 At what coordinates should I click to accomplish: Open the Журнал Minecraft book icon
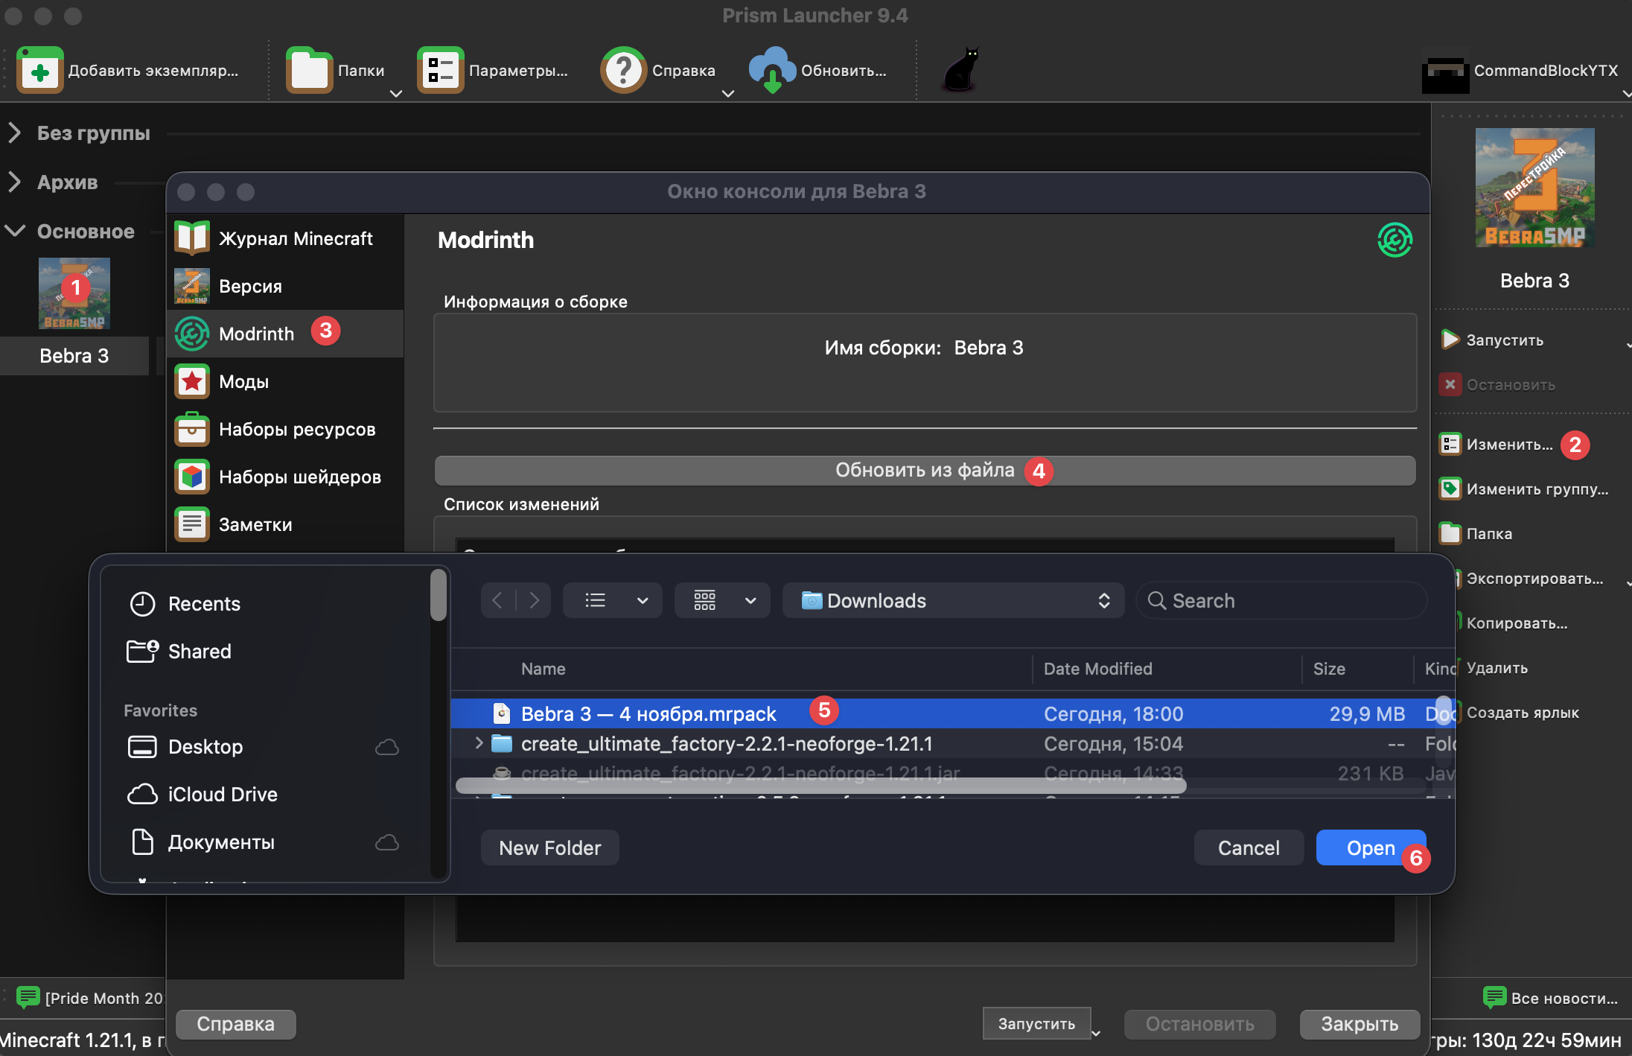[192, 238]
